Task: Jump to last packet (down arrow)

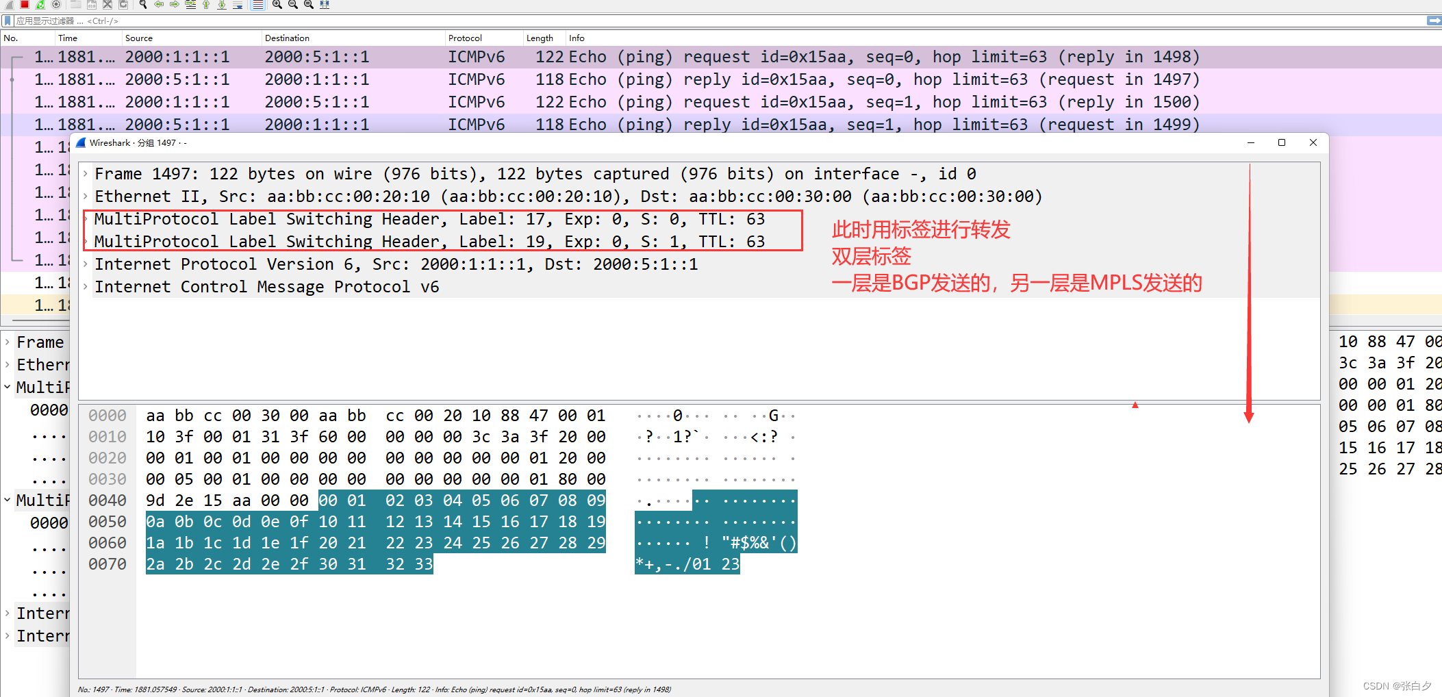Action: pyautogui.click(x=222, y=4)
